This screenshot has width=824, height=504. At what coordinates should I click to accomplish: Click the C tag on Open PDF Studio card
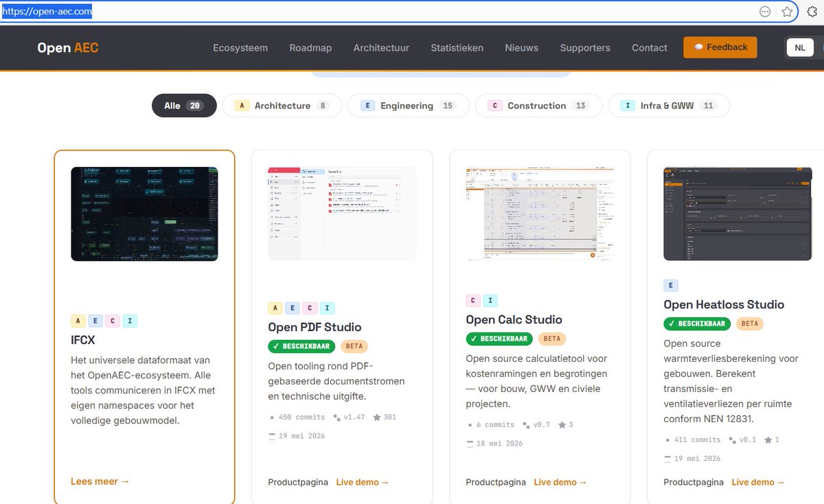click(310, 308)
